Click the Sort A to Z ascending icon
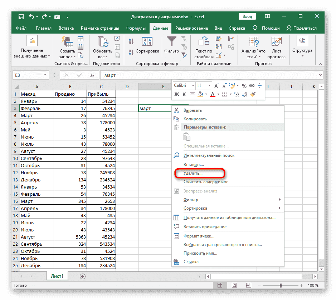The width and height of the screenshot is (336, 300). (131, 41)
